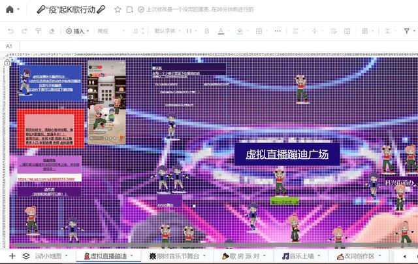Add a new sheet with plus button
The height and width of the screenshot is (264, 418).
tap(12, 256)
